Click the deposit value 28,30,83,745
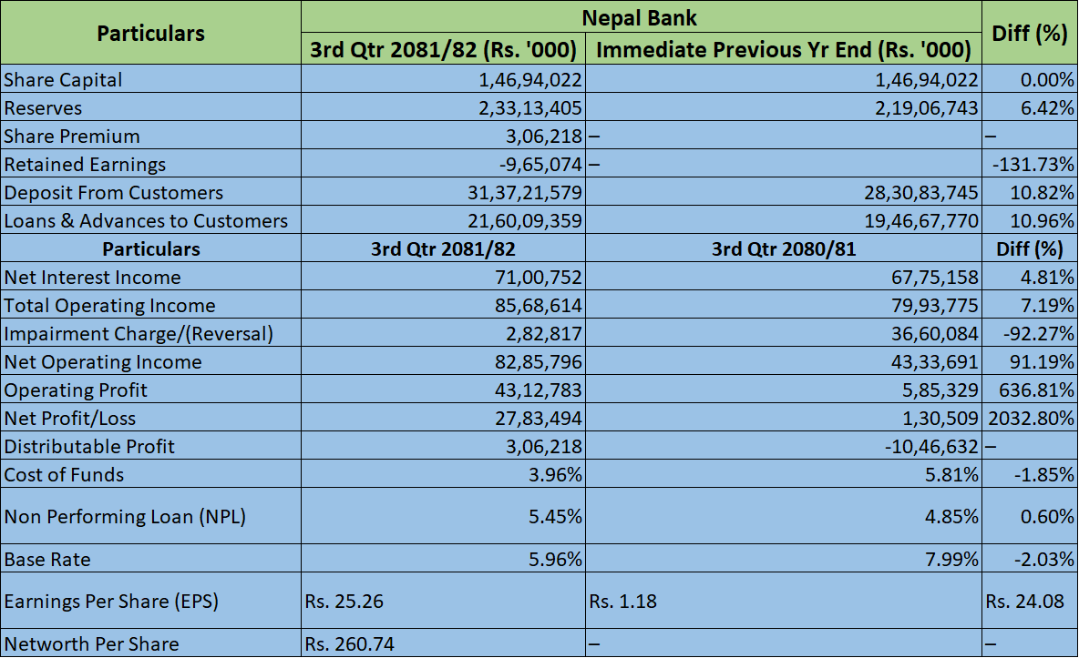The height and width of the screenshot is (658, 1079). click(x=920, y=193)
